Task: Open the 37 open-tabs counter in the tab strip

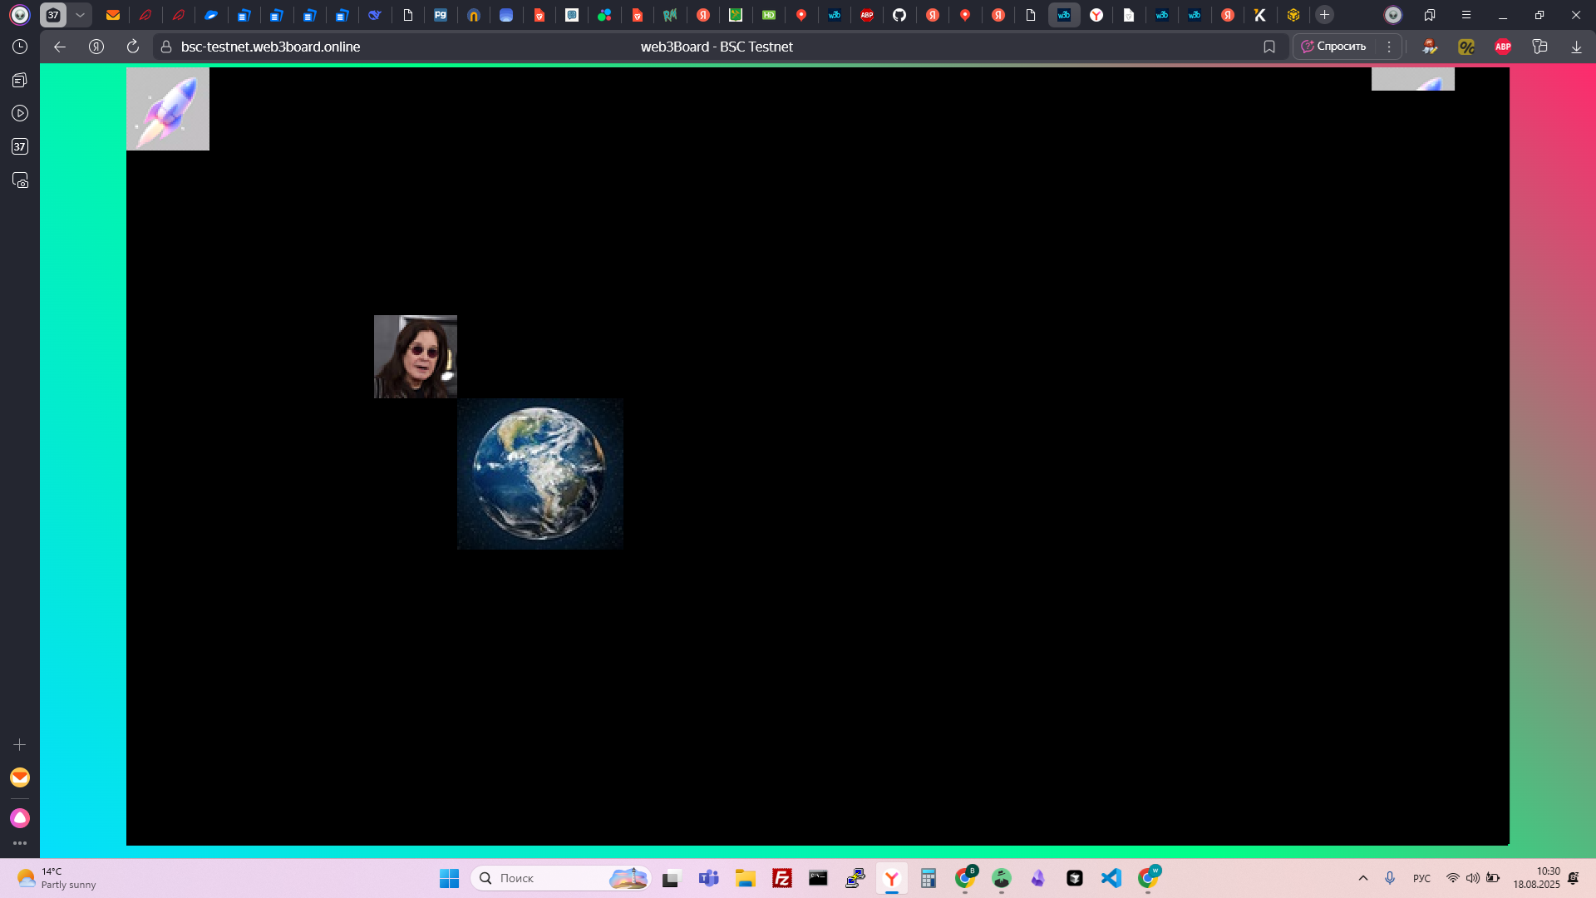Action: click(x=53, y=15)
